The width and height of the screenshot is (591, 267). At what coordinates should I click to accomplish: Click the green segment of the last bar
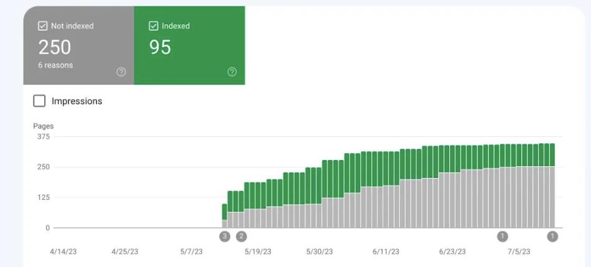coord(552,154)
